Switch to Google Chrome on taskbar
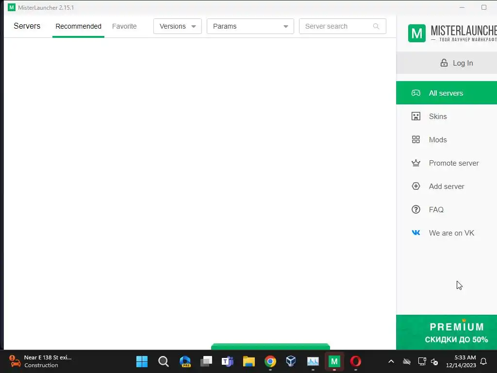497x373 pixels. click(270, 361)
